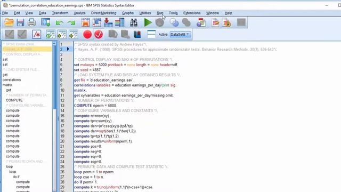Click the red circle checkmark icon
This screenshot has width=341, height=192.
point(99,34)
